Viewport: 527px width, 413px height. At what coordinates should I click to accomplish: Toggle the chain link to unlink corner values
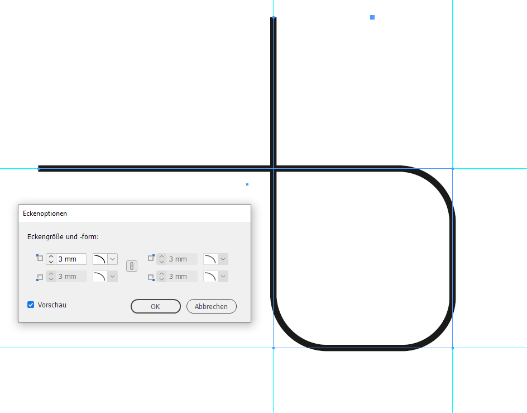pos(132,267)
